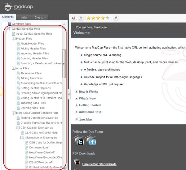Open the Adding Header Files topic
Viewport: 186px width, 170px height.
click(33, 49)
